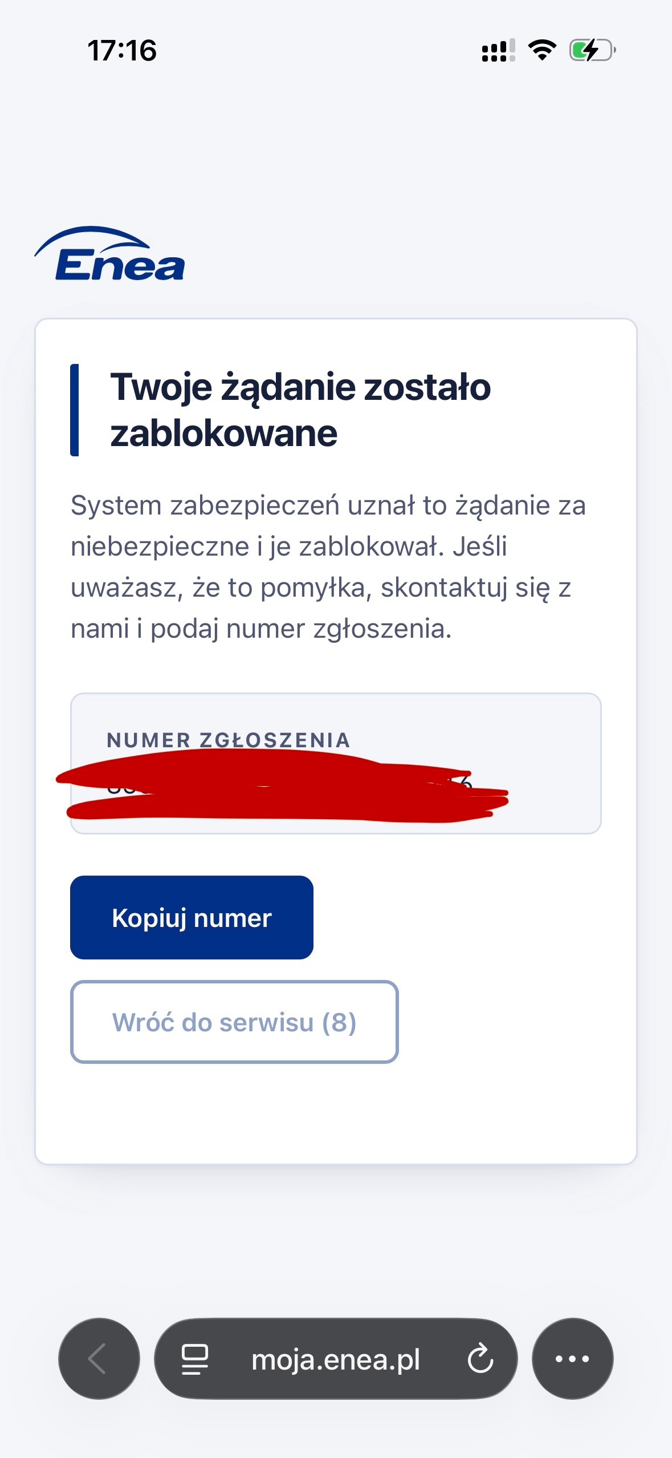Tap the moja.enea.pl address text
The height and width of the screenshot is (1458, 672).
point(336,1359)
